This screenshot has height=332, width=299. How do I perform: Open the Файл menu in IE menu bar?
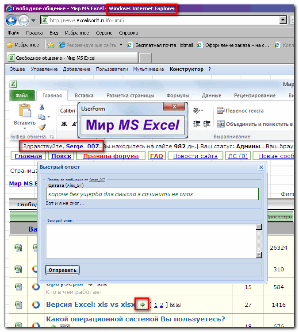click(14, 33)
